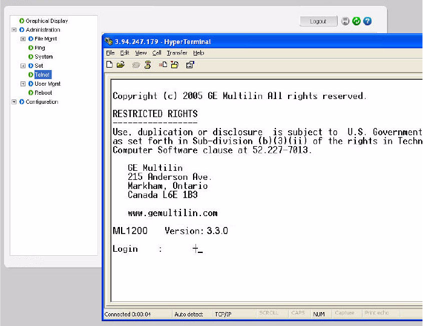Click the HyperTerminal title bar app icon

[x=109, y=42]
